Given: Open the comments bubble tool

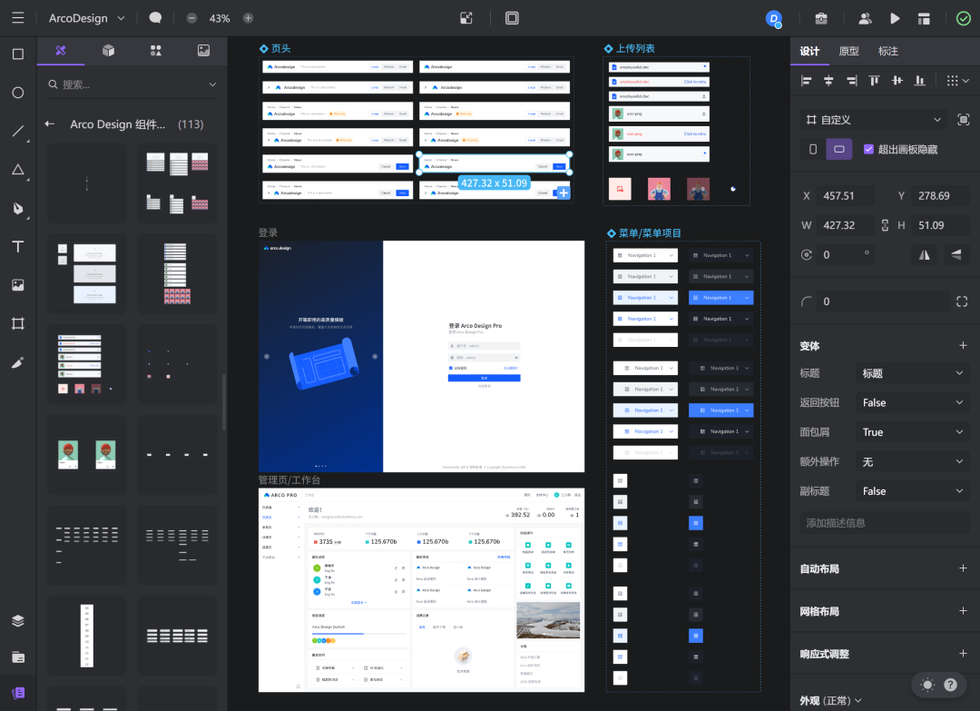Looking at the screenshot, I should 155,18.
